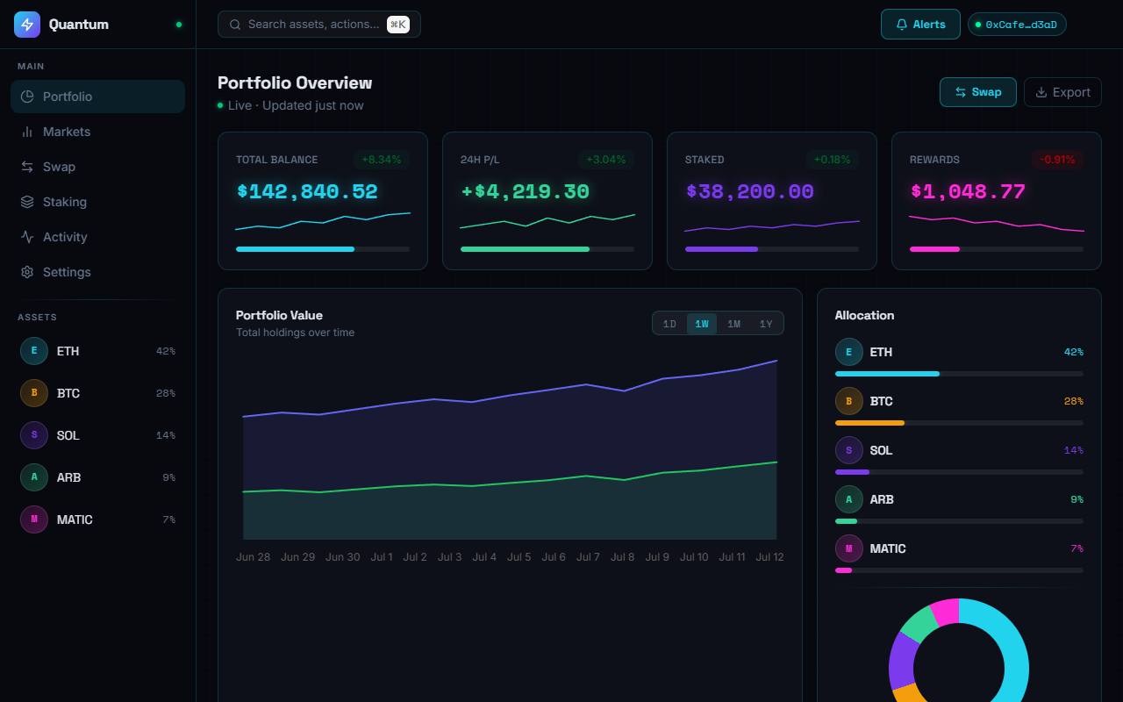Click the Total Balance progress bar
The width and height of the screenshot is (1123, 702).
coord(323,249)
